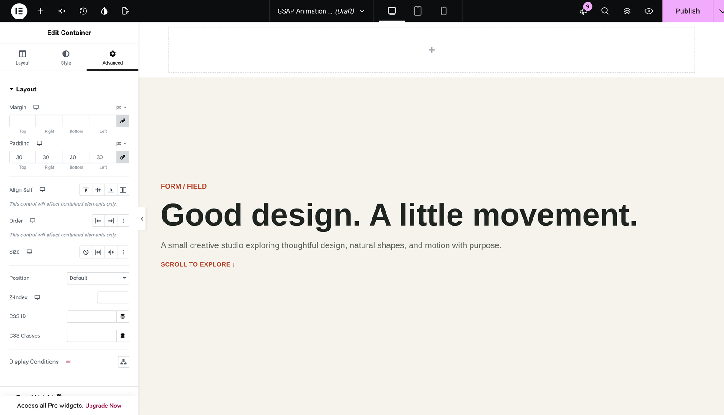
Task: Switch to the Layout tab
Action: point(23,57)
